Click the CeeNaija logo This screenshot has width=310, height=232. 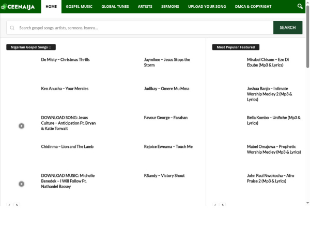(x=18, y=7)
